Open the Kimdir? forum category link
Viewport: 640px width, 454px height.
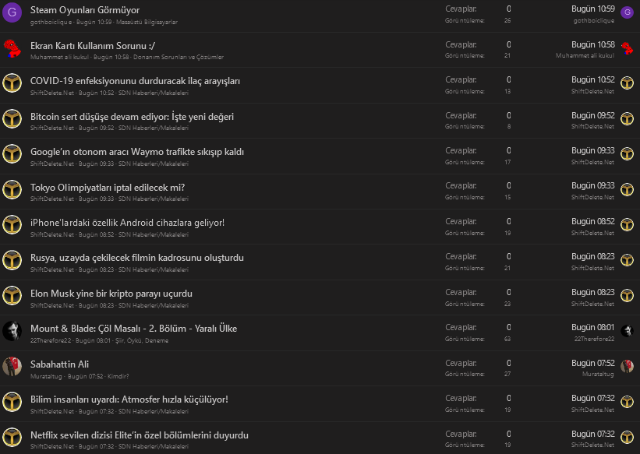click(x=118, y=375)
